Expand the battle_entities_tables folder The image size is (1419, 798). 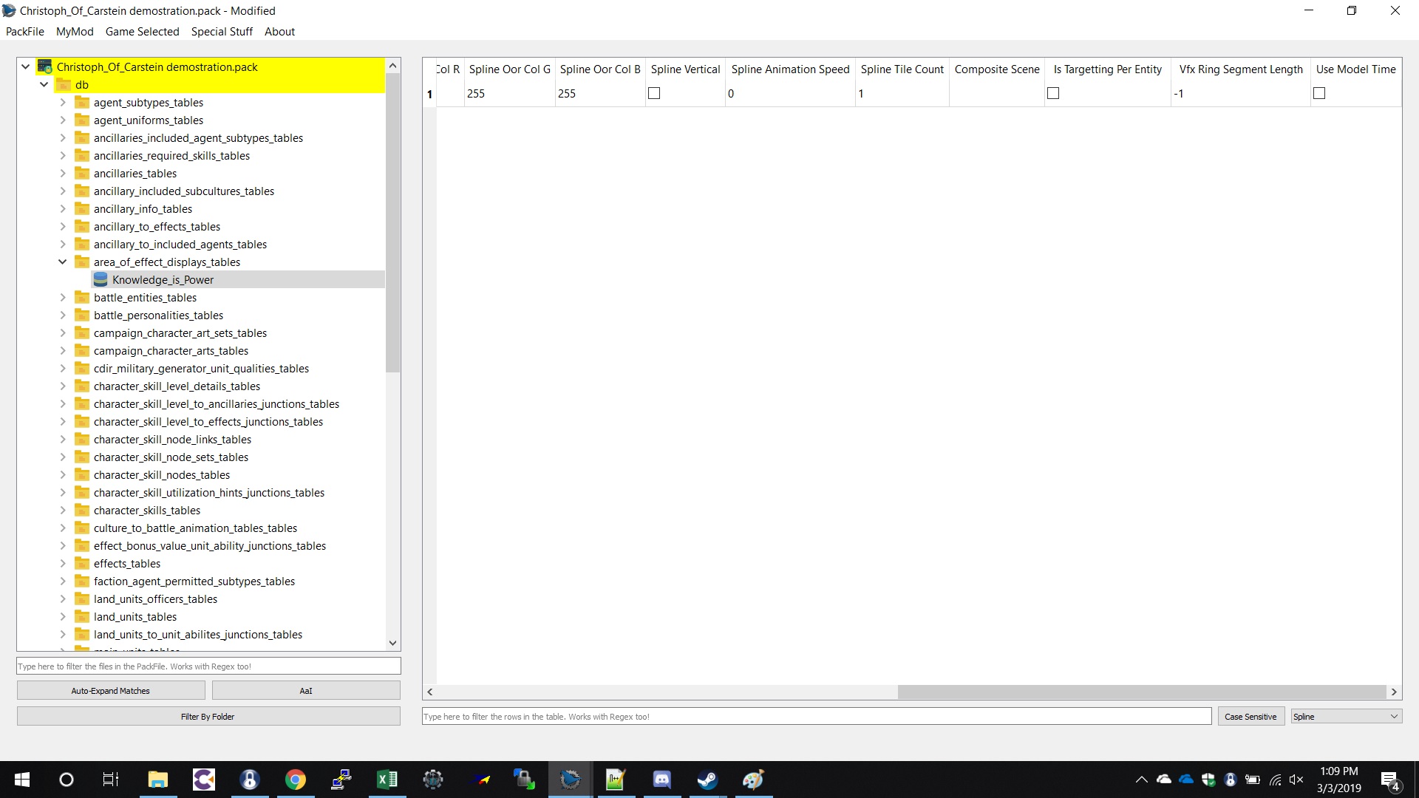[x=63, y=297]
